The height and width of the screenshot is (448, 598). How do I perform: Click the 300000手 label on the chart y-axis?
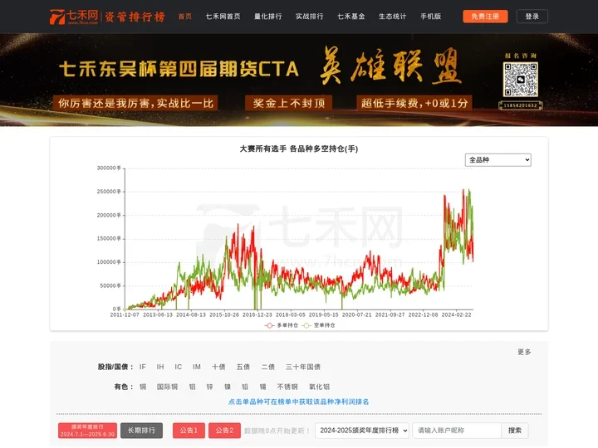(x=109, y=168)
